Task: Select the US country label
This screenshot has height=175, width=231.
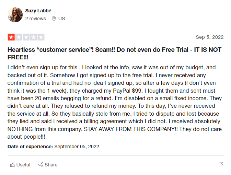Action: tap(62, 19)
